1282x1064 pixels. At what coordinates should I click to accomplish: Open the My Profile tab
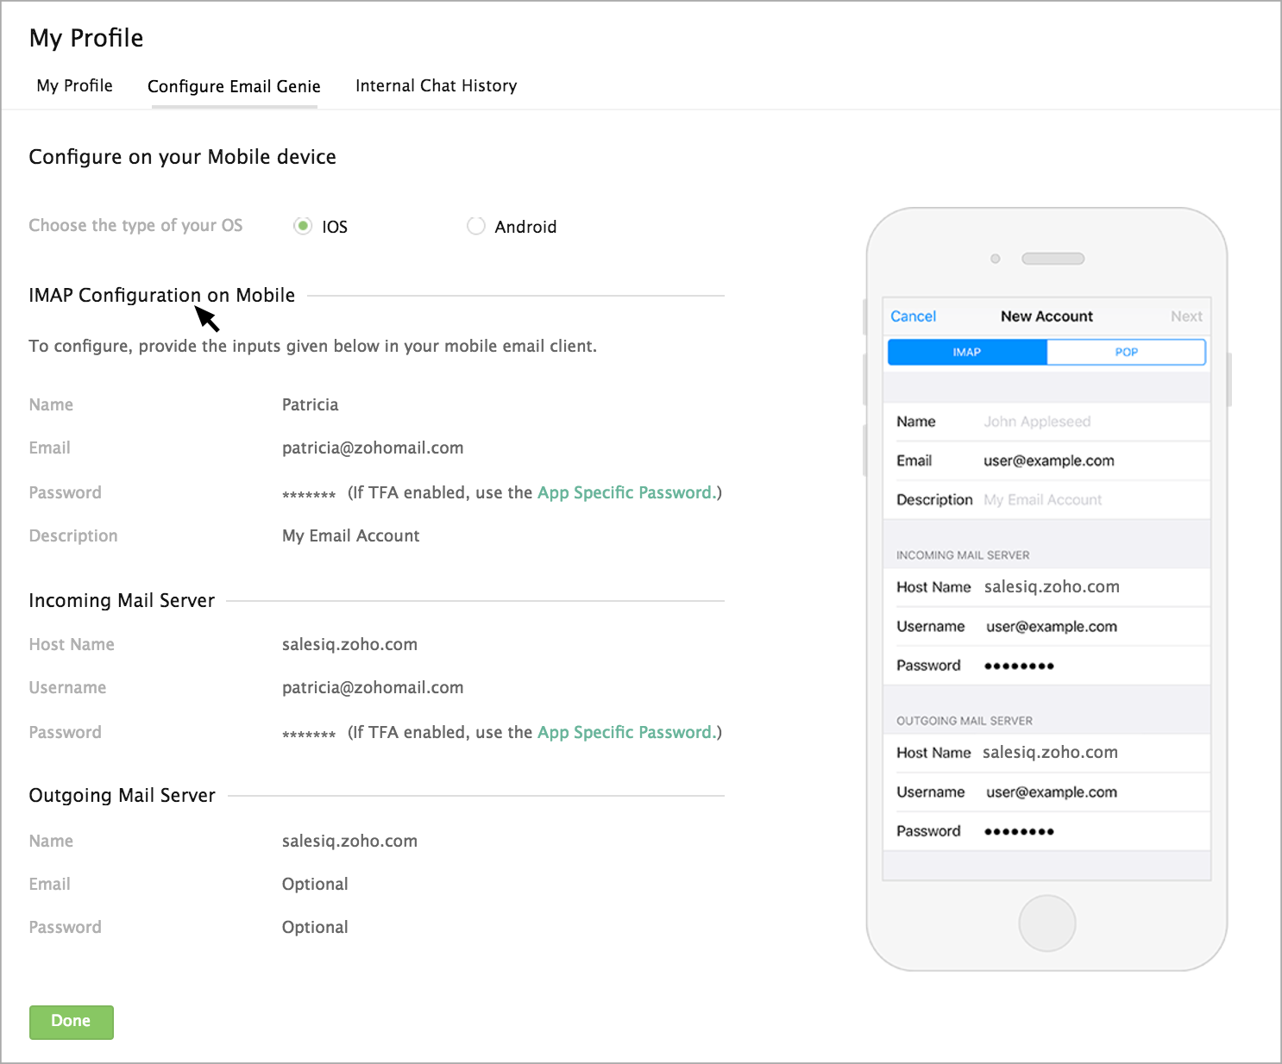[x=74, y=85]
